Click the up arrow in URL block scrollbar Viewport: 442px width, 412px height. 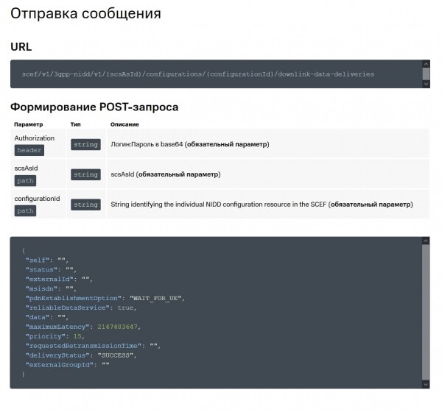pyautogui.click(x=426, y=65)
